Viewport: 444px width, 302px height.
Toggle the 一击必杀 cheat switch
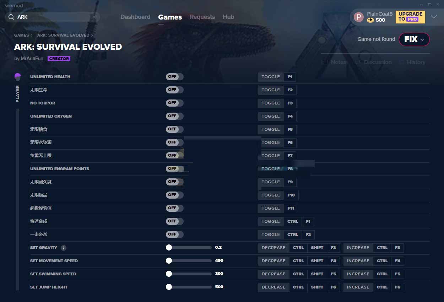pos(174,234)
